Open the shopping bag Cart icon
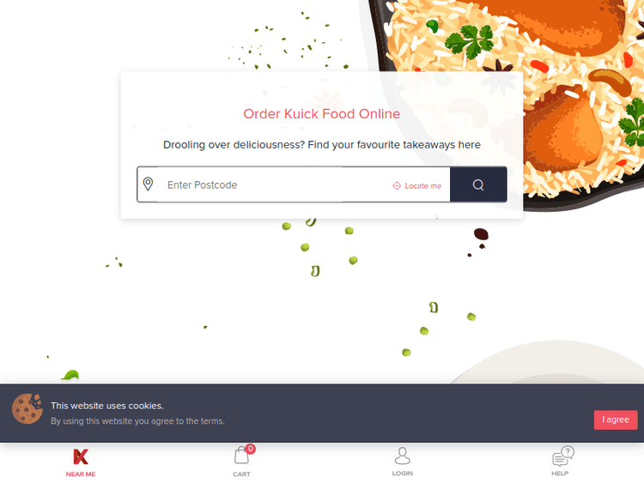Screen dimensions: 644x483 [241, 456]
